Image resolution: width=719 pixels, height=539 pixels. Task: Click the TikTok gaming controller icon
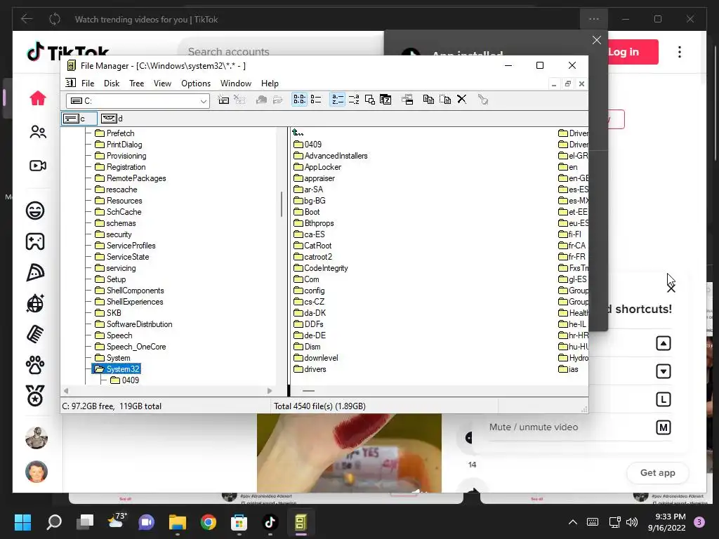tap(35, 241)
